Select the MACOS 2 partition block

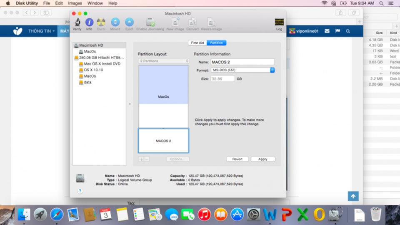pyautogui.click(x=163, y=141)
